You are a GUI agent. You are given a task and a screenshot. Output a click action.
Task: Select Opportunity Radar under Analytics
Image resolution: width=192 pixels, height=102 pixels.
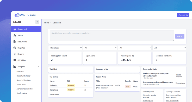(x=23, y=76)
